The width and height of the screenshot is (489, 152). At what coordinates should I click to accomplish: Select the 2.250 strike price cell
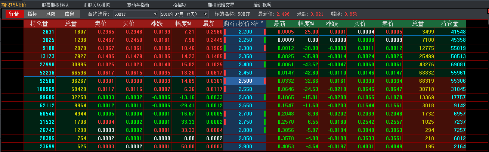point(245,40)
